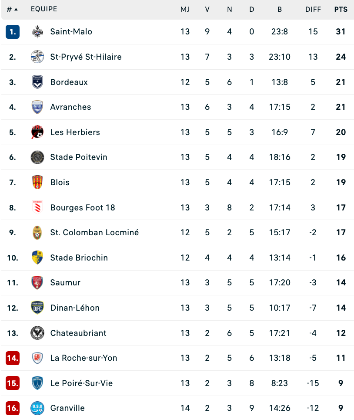Select the red relegation badge 15
Viewport: 354px width, 420px height.
coord(13,383)
